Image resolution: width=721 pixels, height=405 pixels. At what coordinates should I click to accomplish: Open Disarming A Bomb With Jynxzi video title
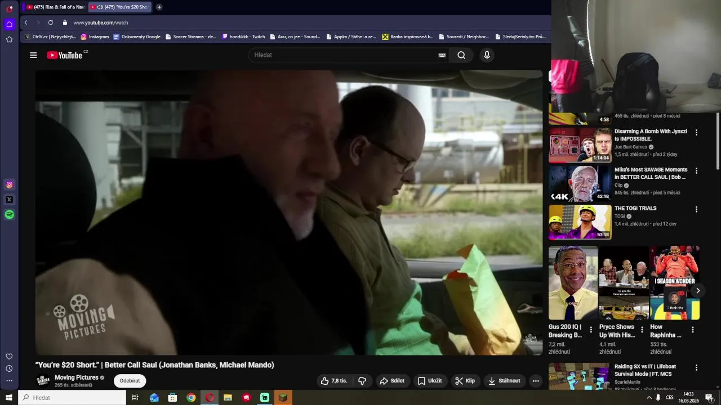651,135
